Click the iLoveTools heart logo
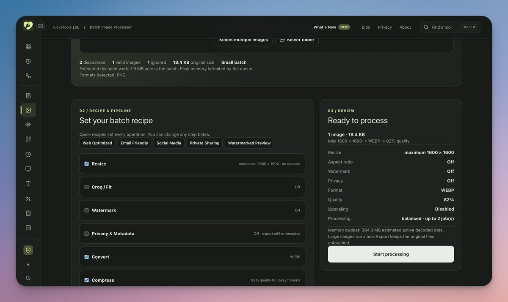508x302 pixels. (28, 26)
